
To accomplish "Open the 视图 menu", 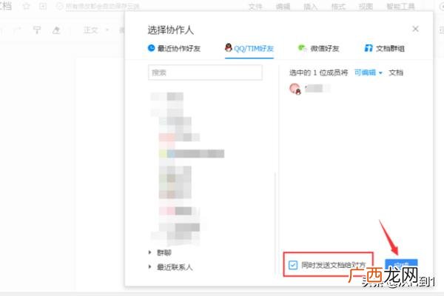I will [x=366, y=6].
